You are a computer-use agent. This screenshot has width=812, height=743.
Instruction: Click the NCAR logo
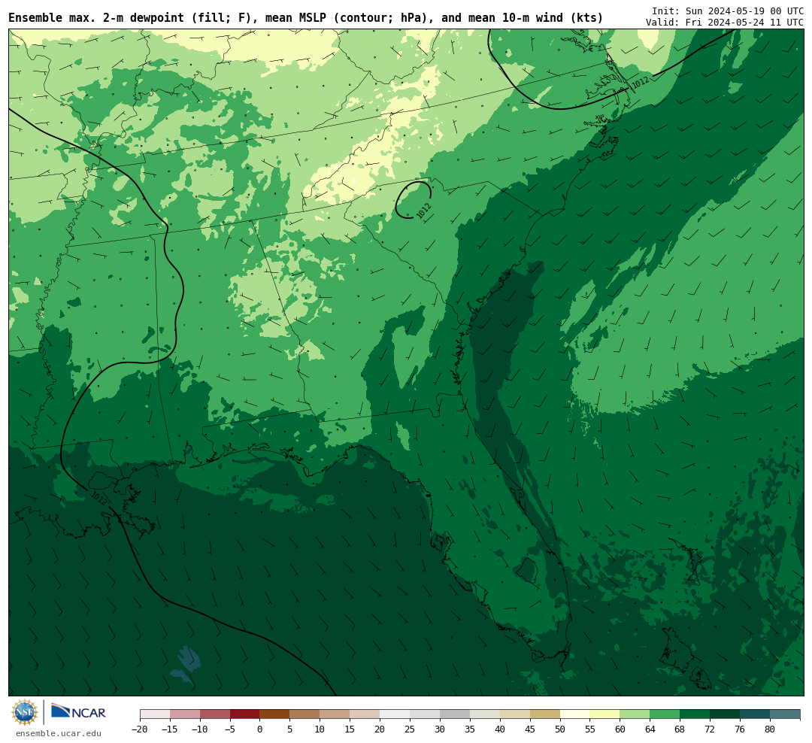pyautogui.click(x=78, y=711)
